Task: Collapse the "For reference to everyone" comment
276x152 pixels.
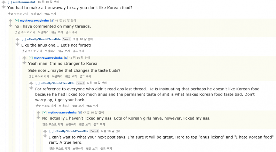Action: tap(38, 83)
